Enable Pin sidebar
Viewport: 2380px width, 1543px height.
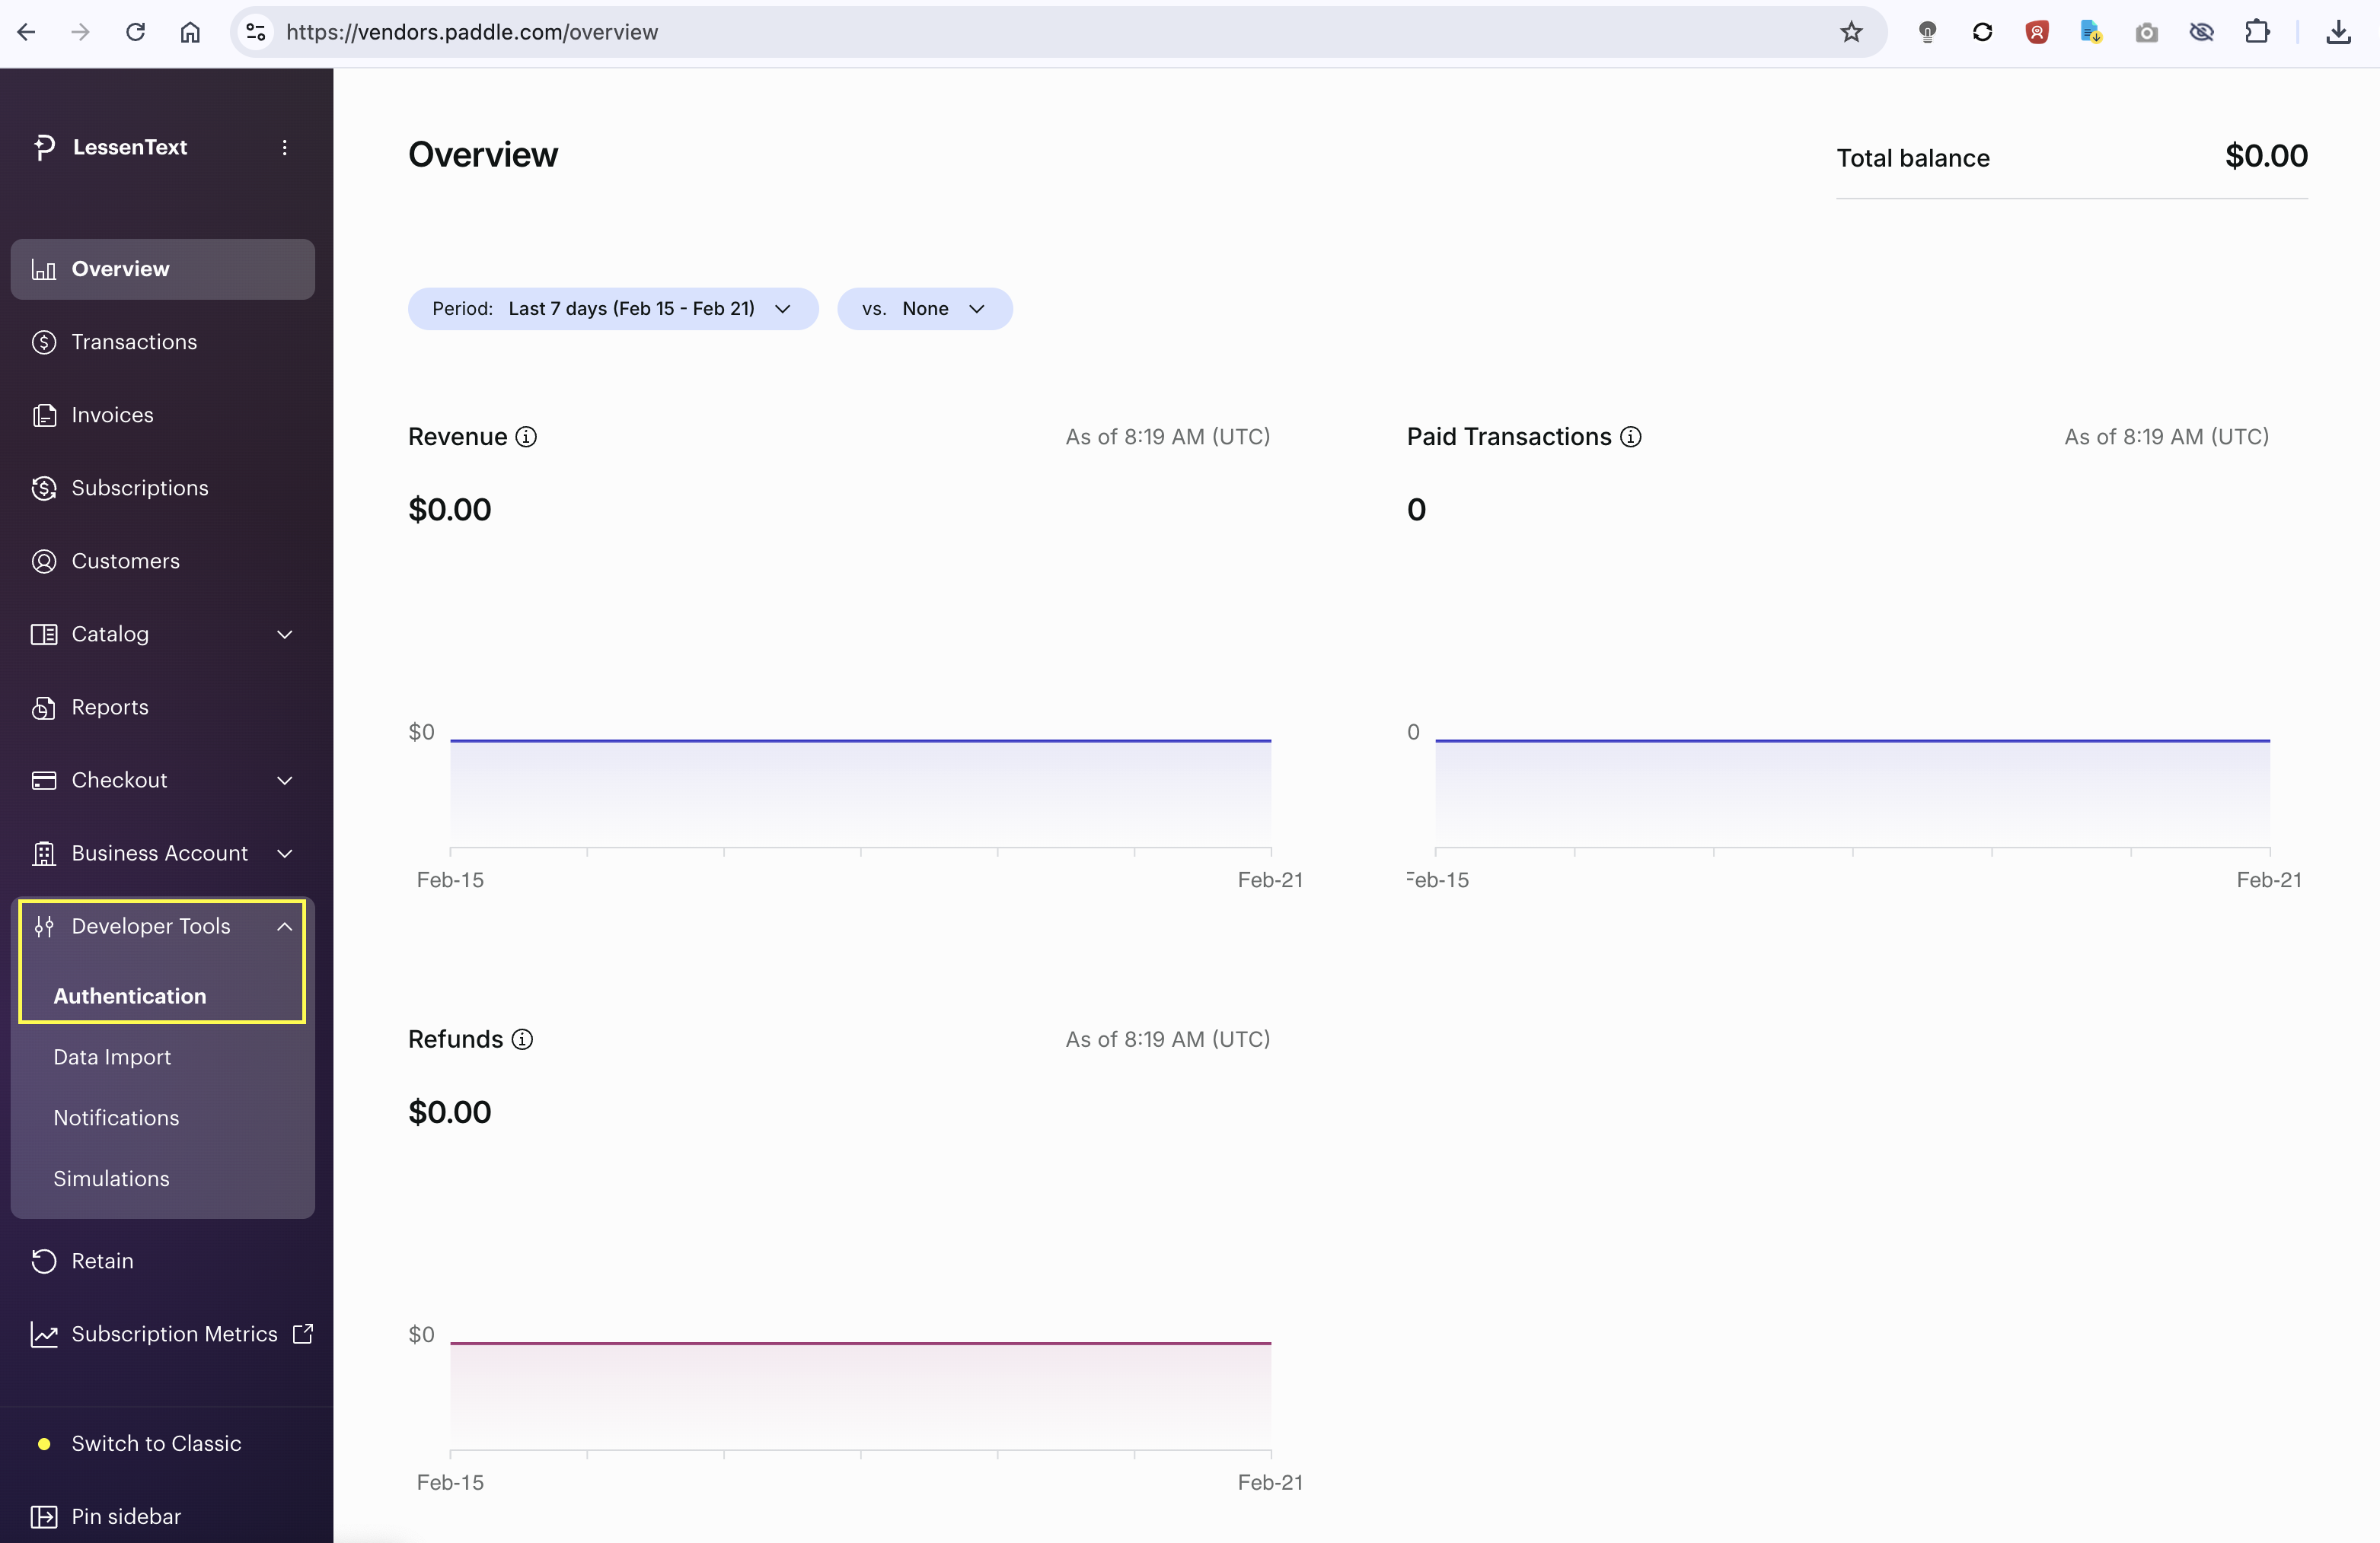(126, 1516)
